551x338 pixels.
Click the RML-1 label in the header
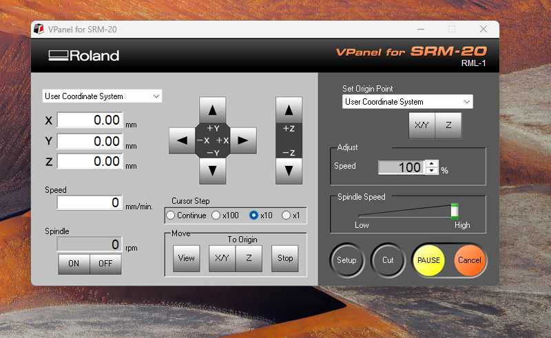click(473, 63)
